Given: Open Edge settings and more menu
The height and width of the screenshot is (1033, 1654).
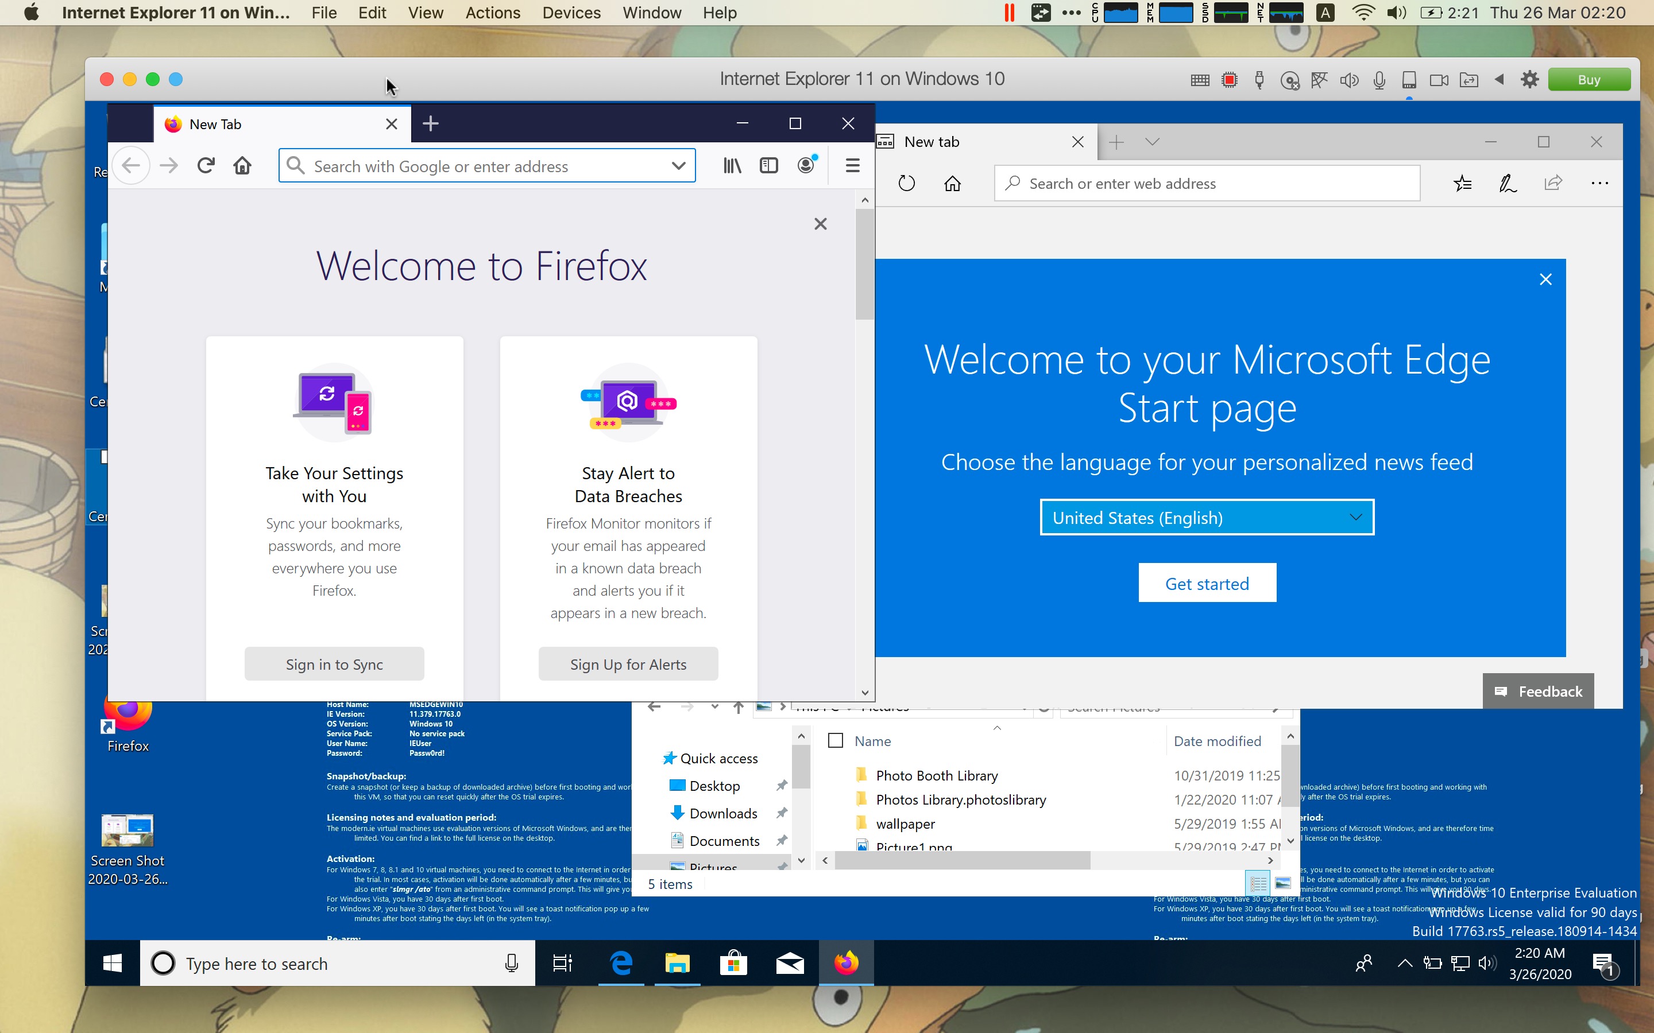Looking at the screenshot, I should (1599, 183).
